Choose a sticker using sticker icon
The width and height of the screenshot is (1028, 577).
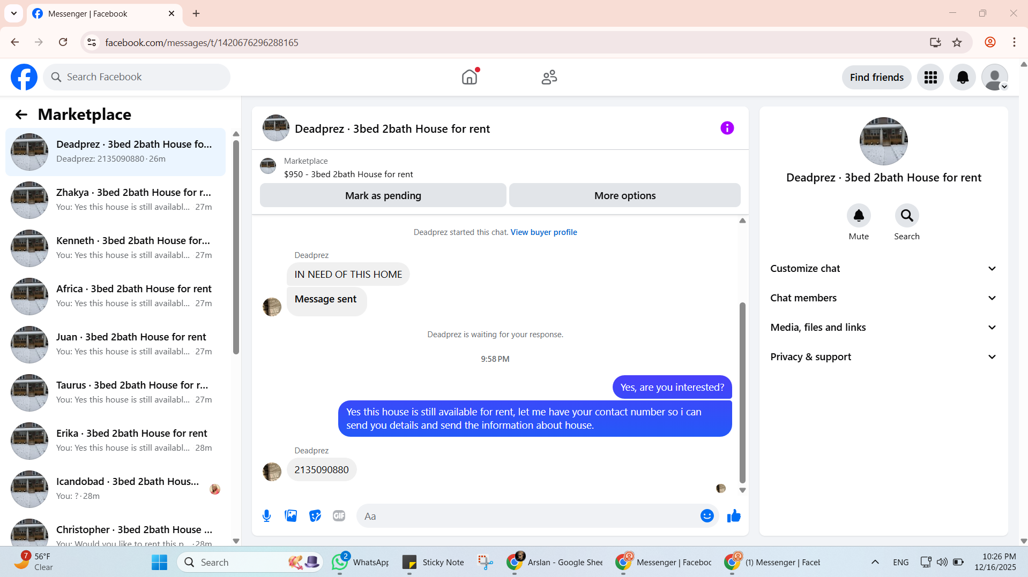coord(315,516)
